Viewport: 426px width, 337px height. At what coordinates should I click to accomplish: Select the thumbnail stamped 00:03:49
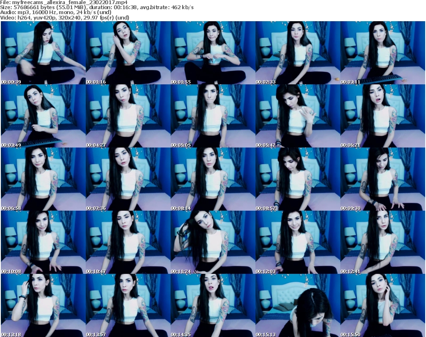pos(43,116)
